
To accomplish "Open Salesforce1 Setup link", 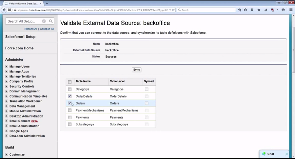I will [x=20, y=37].
